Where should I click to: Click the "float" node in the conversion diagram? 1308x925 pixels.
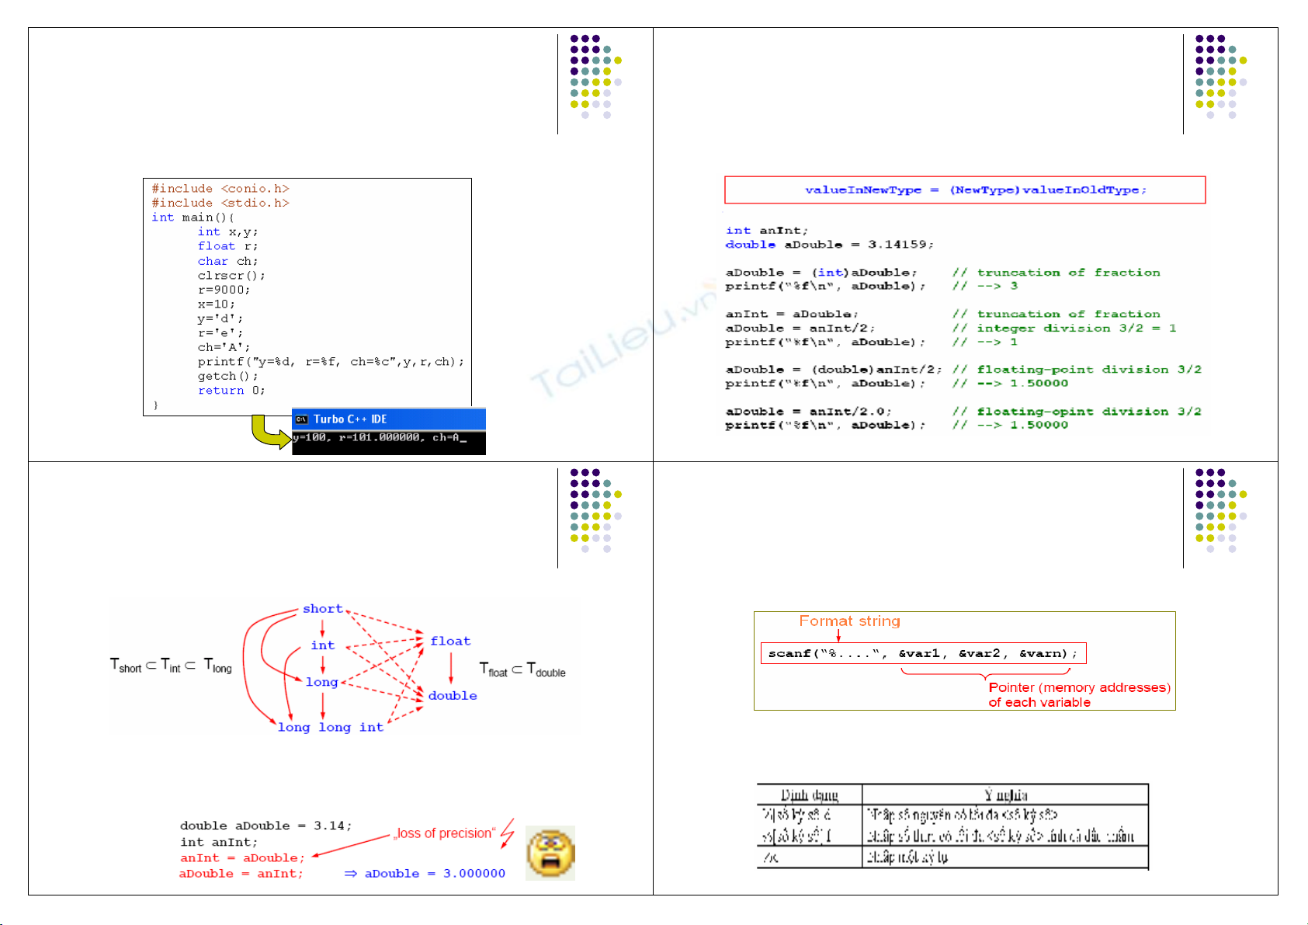click(450, 642)
